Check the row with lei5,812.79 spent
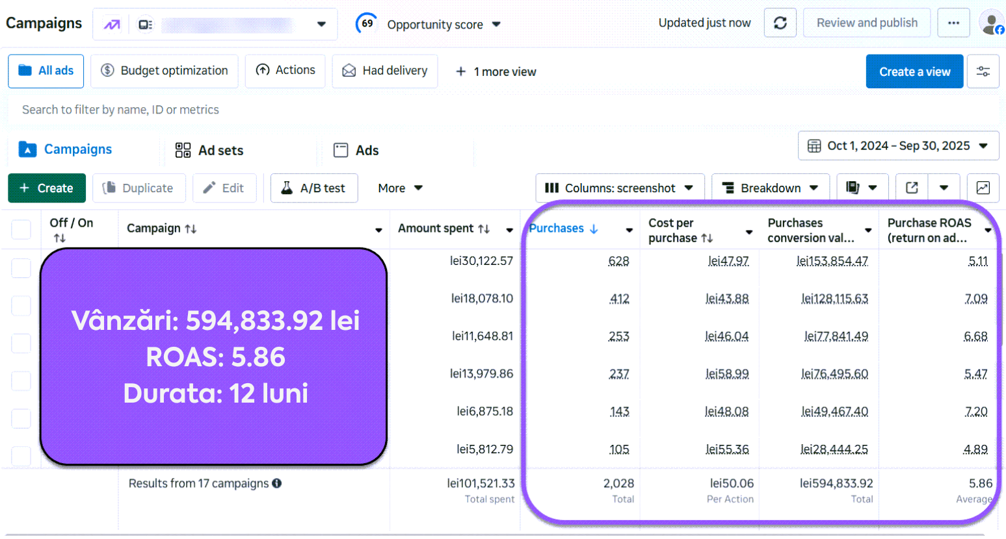The image size is (1006, 539). click(21, 455)
